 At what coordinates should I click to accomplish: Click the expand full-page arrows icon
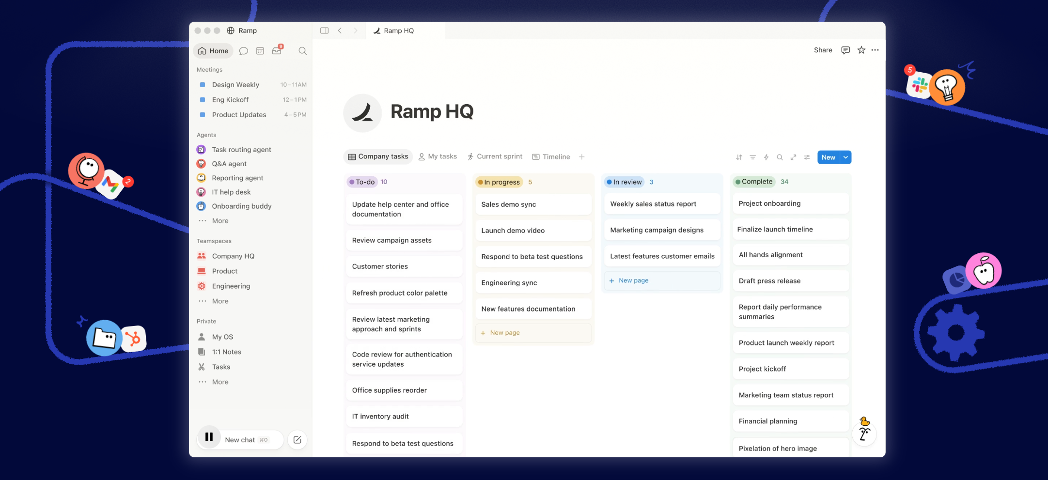[793, 157]
